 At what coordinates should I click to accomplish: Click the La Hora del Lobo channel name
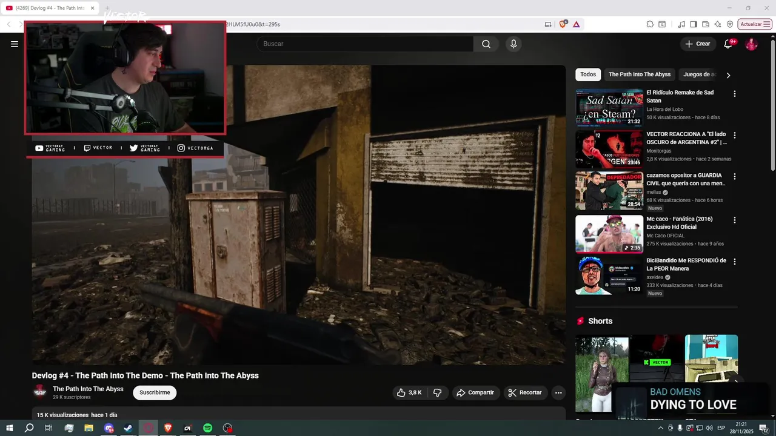(665, 110)
